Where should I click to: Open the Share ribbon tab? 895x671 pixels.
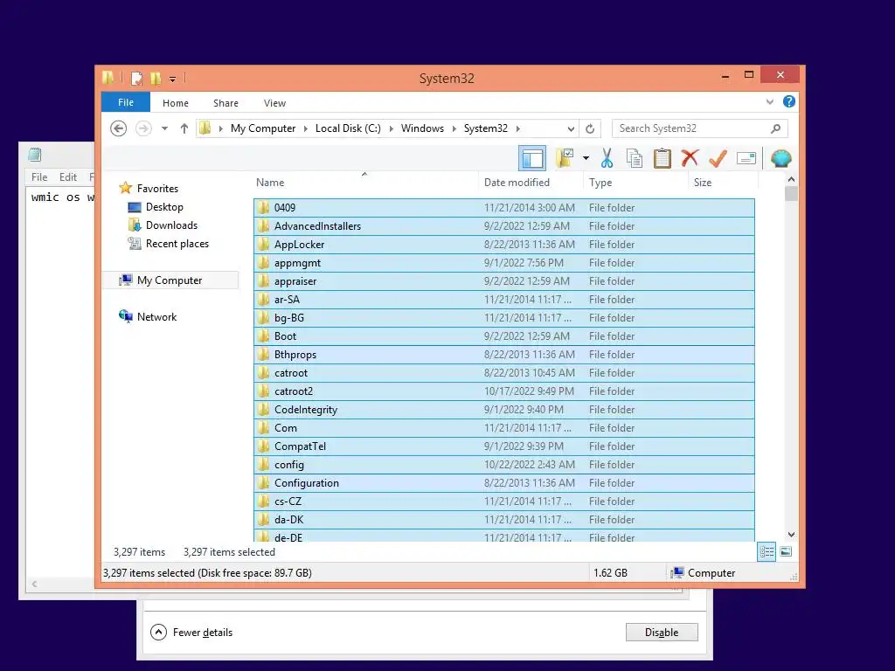(x=225, y=103)
